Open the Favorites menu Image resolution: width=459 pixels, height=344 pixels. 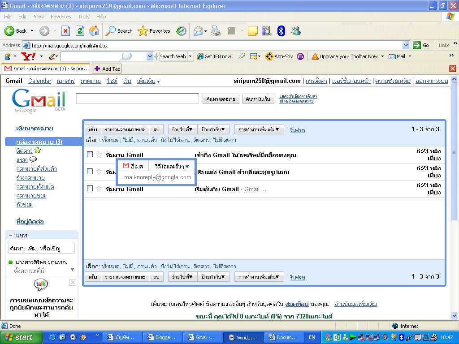[61, 17]
